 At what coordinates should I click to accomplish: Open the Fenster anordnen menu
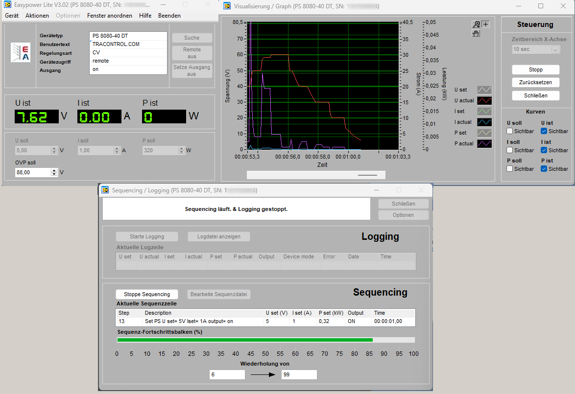click(x=110, y=16)
